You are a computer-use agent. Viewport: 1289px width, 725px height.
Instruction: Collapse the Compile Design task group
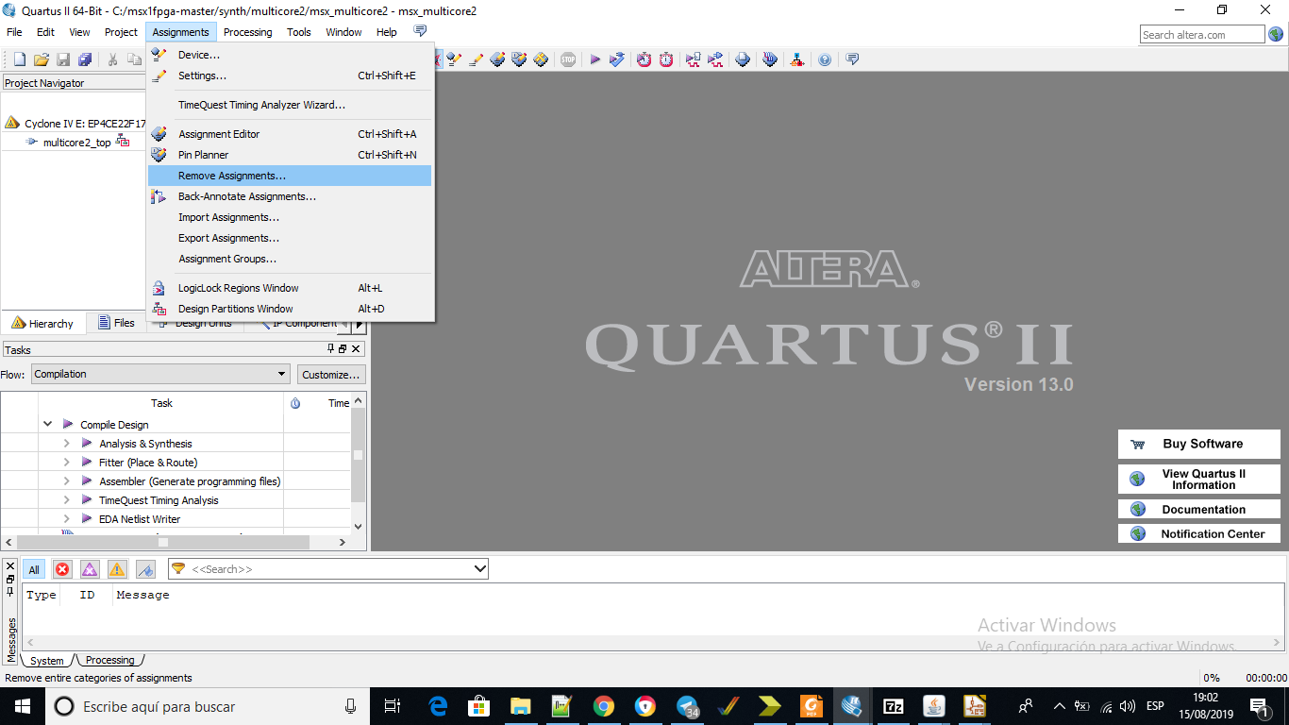click(47, 425)
